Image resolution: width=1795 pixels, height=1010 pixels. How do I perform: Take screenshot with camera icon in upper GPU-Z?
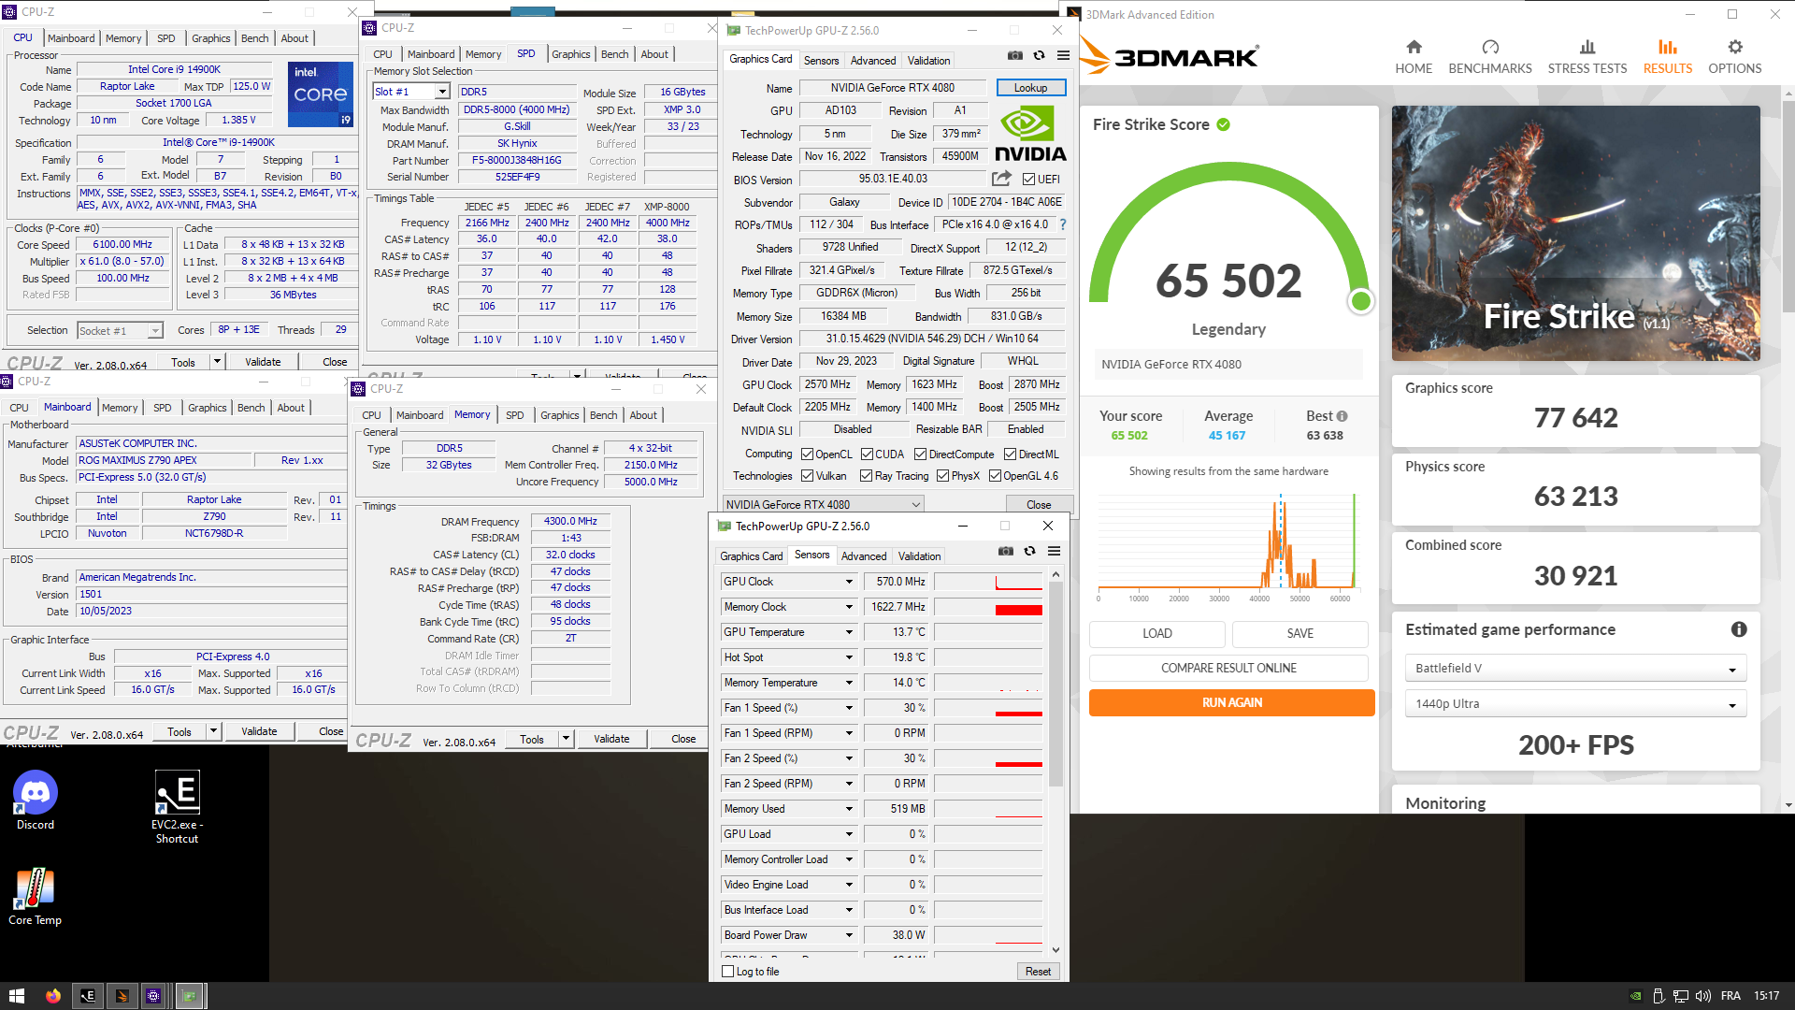(x=1015, y=55)
